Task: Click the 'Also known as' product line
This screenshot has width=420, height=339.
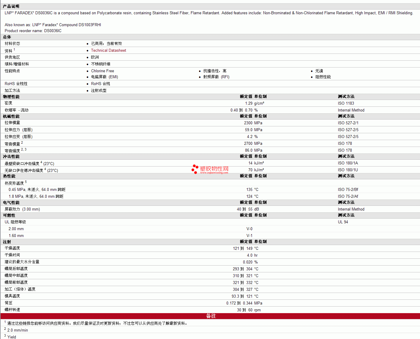Action: (x=53, y=25)
